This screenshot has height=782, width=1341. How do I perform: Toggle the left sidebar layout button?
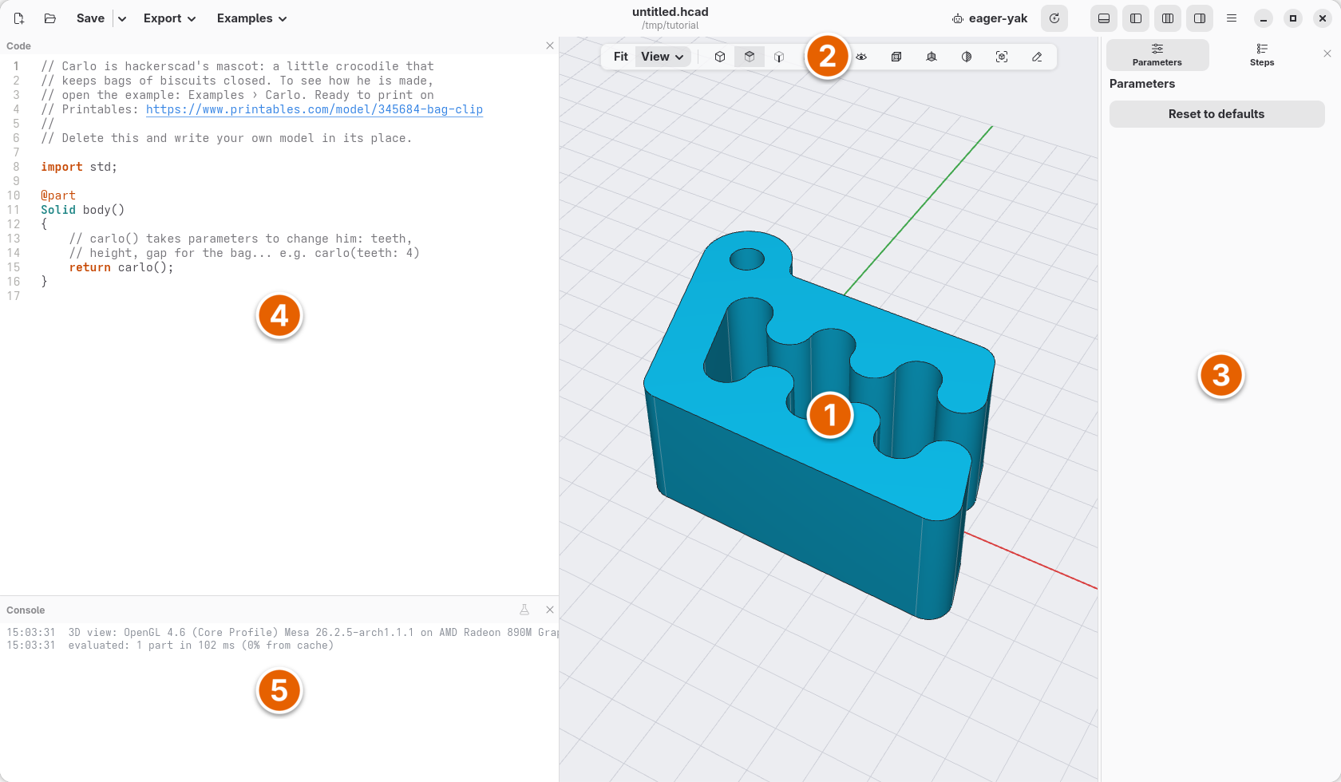click(x=1136, y=18)
